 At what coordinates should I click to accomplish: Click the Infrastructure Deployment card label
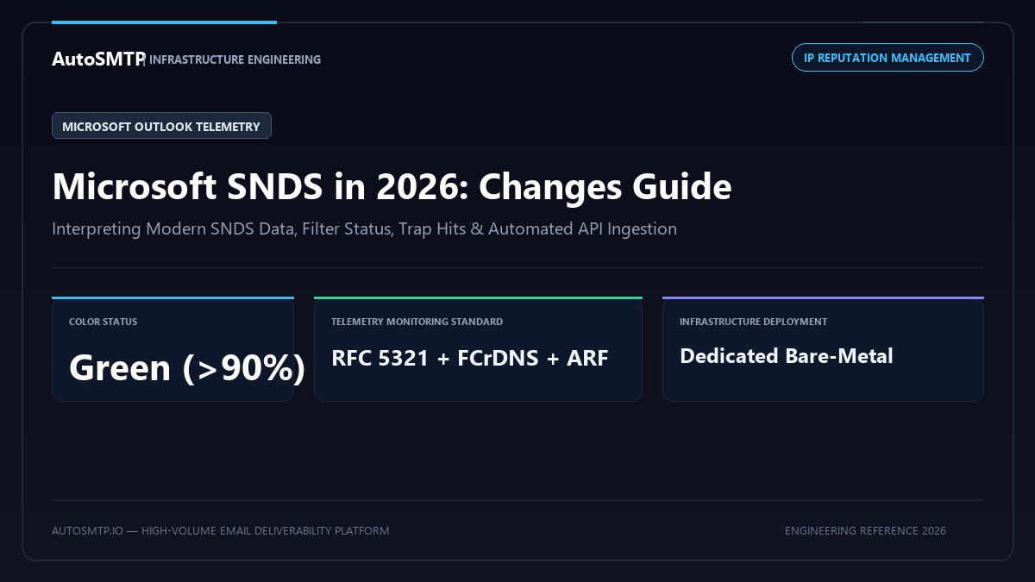(x=753, y=322)
